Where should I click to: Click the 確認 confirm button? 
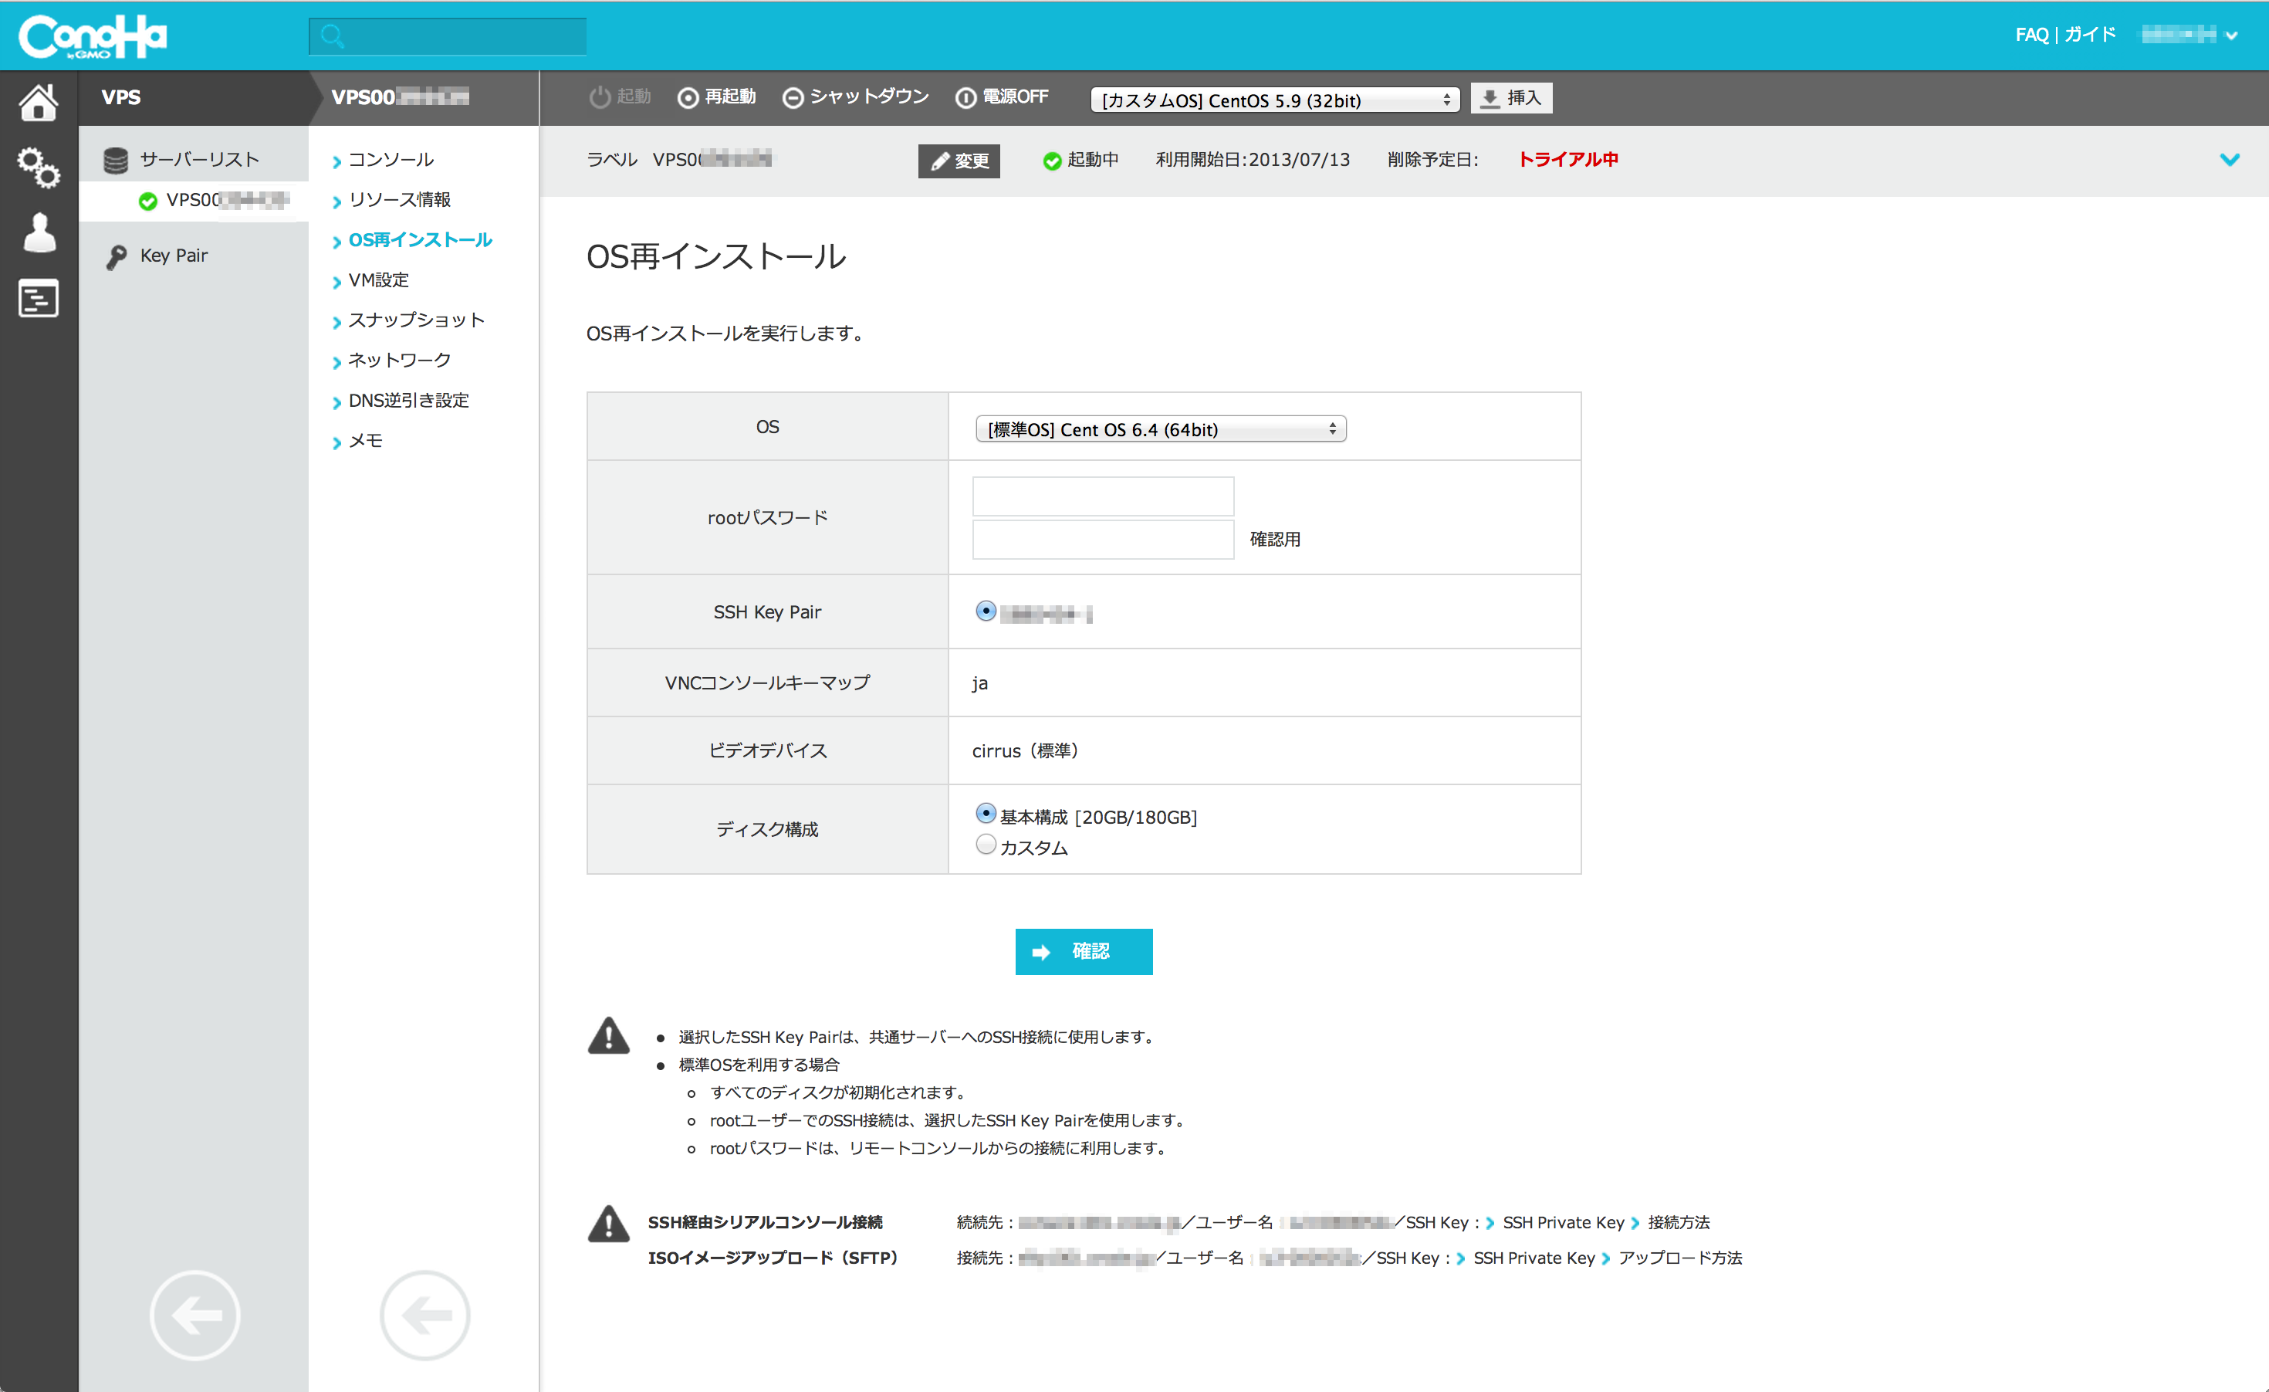(x=1083, y=950)
